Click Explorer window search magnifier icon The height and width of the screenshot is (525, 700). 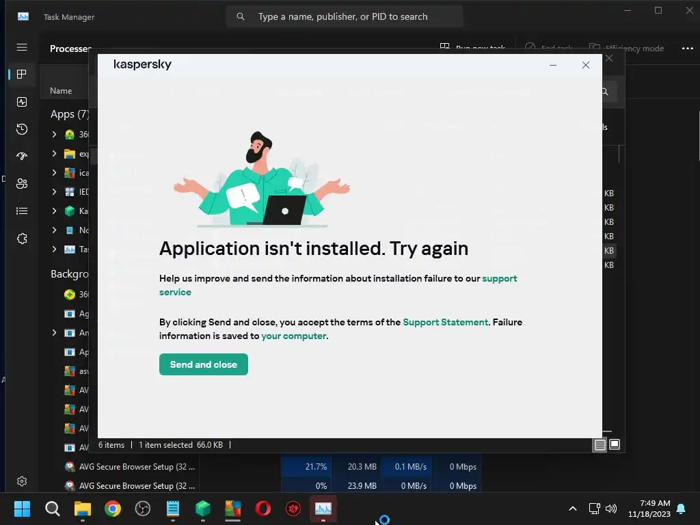606,92
